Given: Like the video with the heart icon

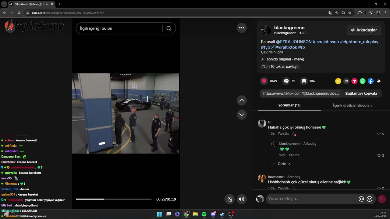Looking at the screenshot, I should (x=264, y=81).
